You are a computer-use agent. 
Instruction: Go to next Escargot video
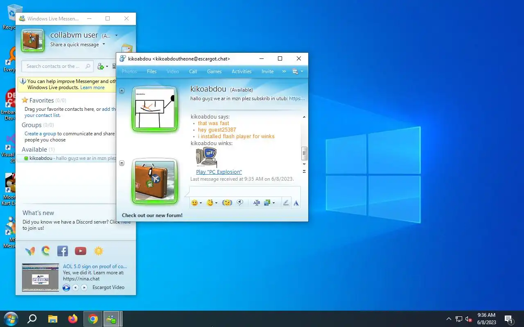[84, 288]
